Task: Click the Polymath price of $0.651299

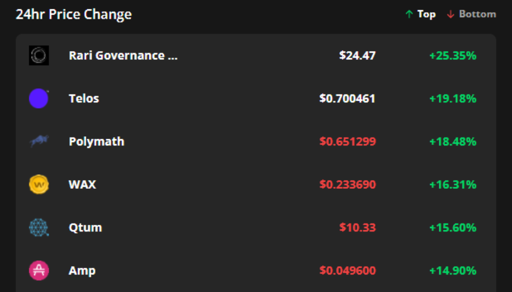Action: coord(347,141)
